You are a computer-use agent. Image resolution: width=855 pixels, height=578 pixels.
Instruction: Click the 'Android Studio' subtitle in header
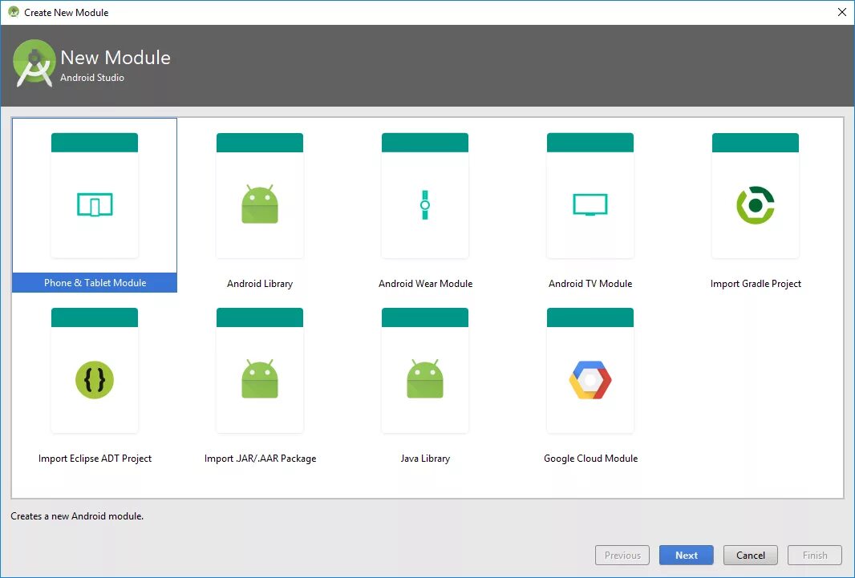point(92,77)
